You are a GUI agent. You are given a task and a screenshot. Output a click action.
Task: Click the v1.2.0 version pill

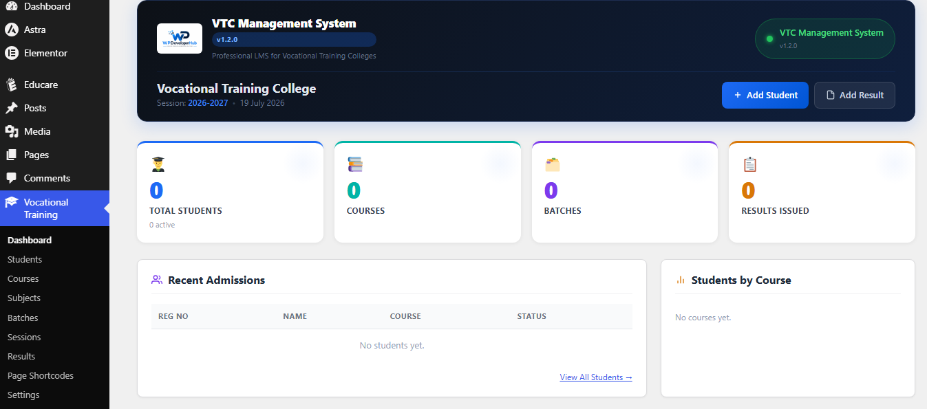click(x=294, y=39)
